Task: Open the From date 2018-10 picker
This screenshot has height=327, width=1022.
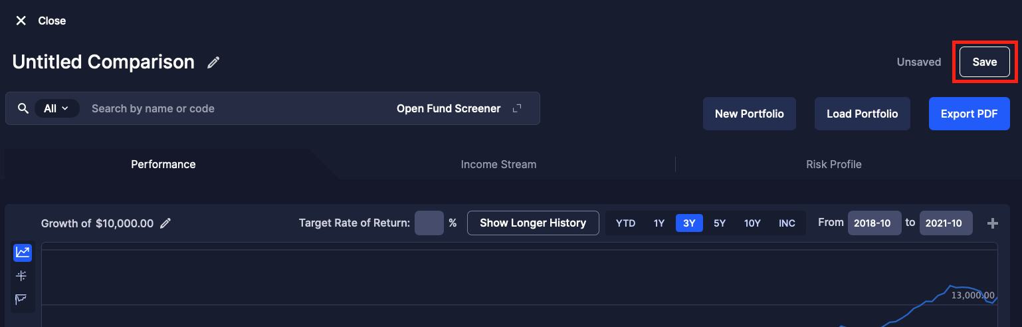Action: (x=874, y=223)
